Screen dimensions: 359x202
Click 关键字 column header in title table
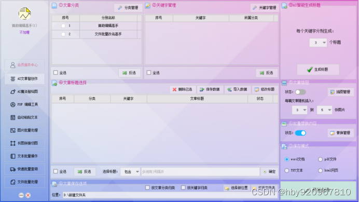pos(129,99)
